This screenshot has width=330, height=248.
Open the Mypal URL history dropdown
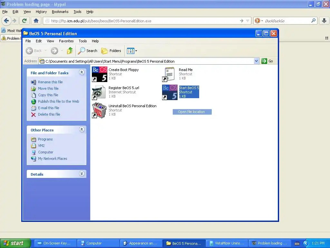[248, 21]
